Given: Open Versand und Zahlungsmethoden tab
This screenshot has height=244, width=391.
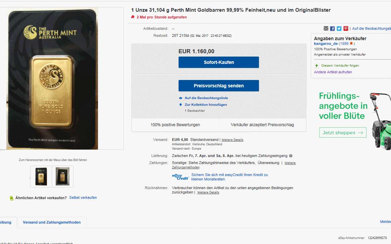Looking at the screenshot, I should 52,222.
